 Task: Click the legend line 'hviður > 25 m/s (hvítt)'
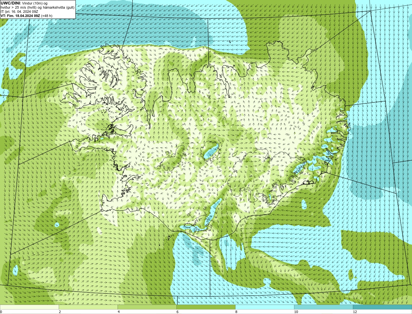pyautogui.click(x=19, y=7)
